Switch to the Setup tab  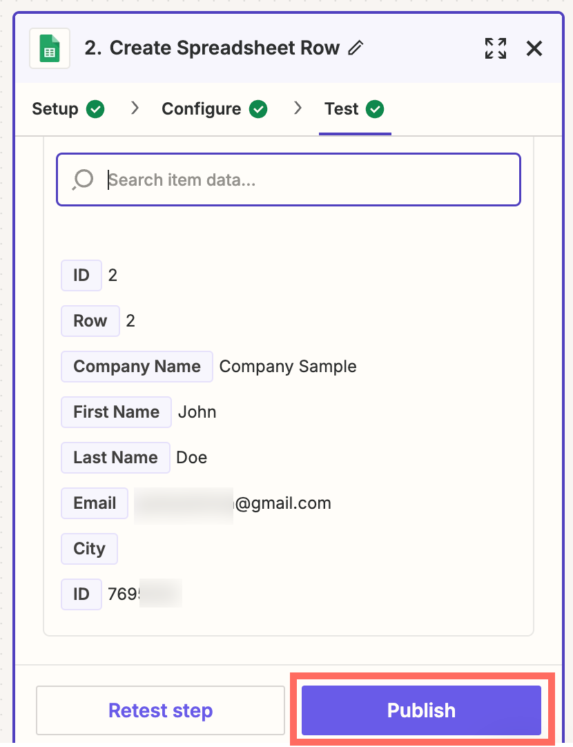tap(55, 109)
